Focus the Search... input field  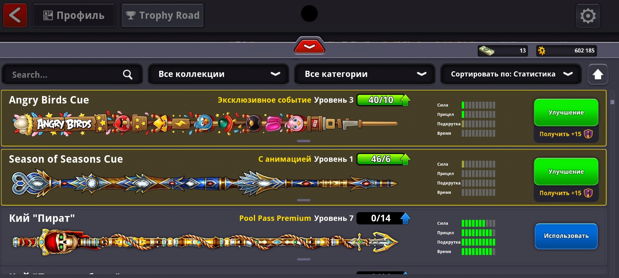(72, 74)
